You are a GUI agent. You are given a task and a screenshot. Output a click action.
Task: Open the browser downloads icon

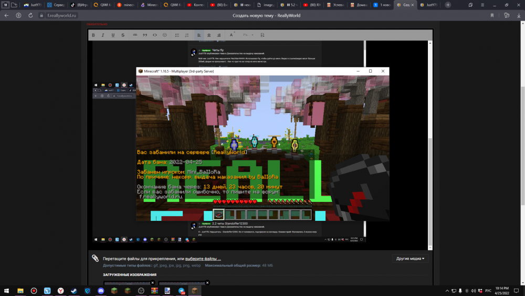pos(519,15)
